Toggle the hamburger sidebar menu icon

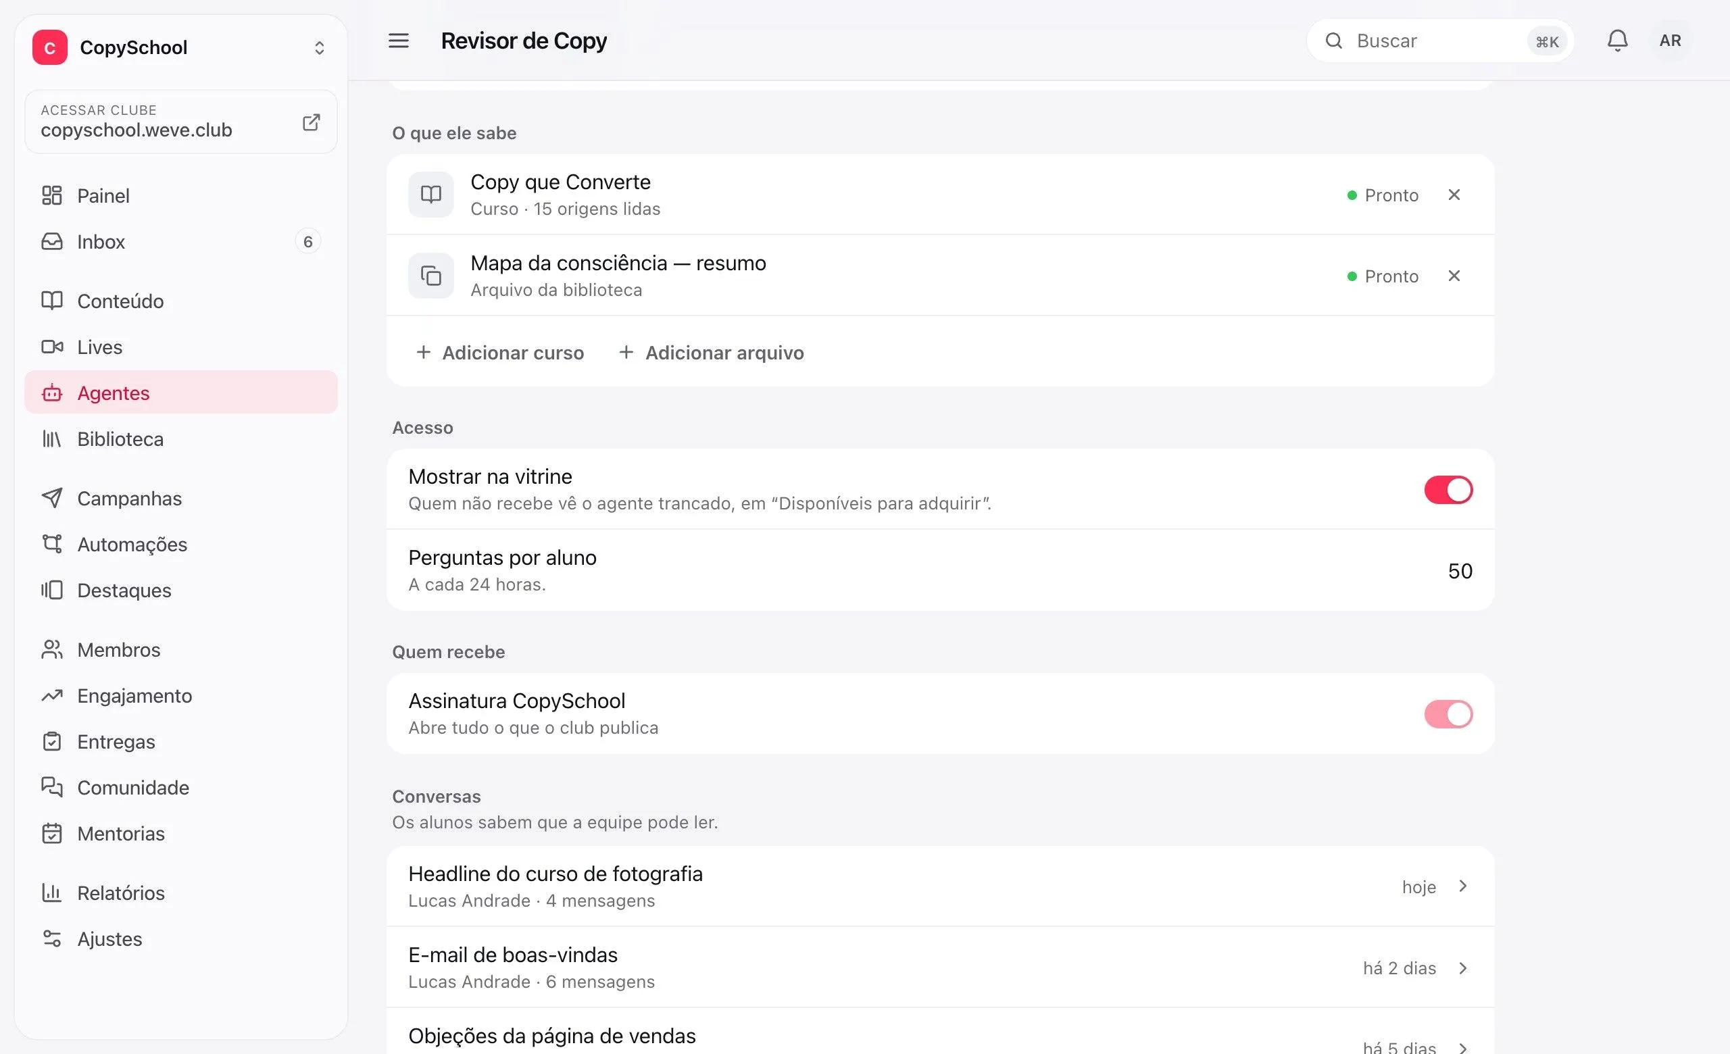(x=398, y=41)
